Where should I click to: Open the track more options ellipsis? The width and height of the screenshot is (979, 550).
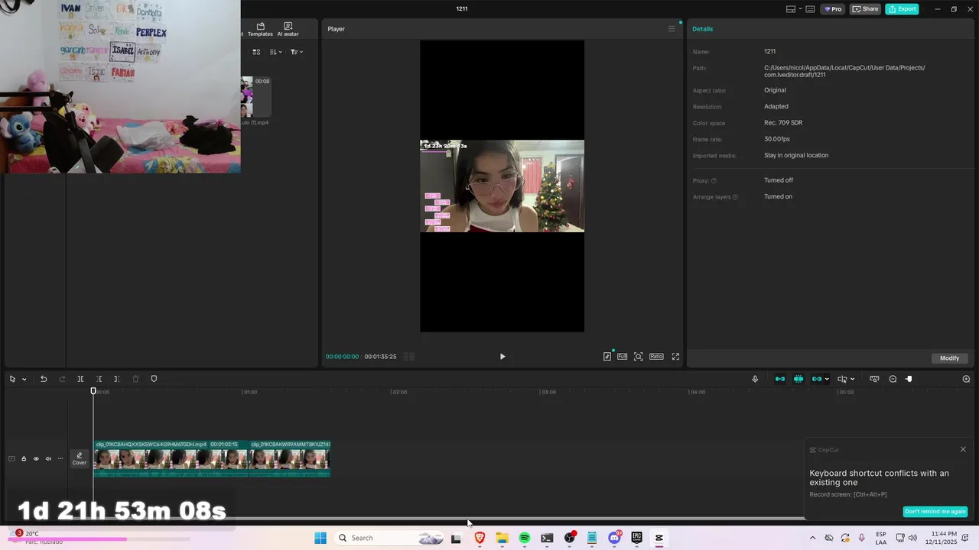pyautogui.click(x=60, y=459)
